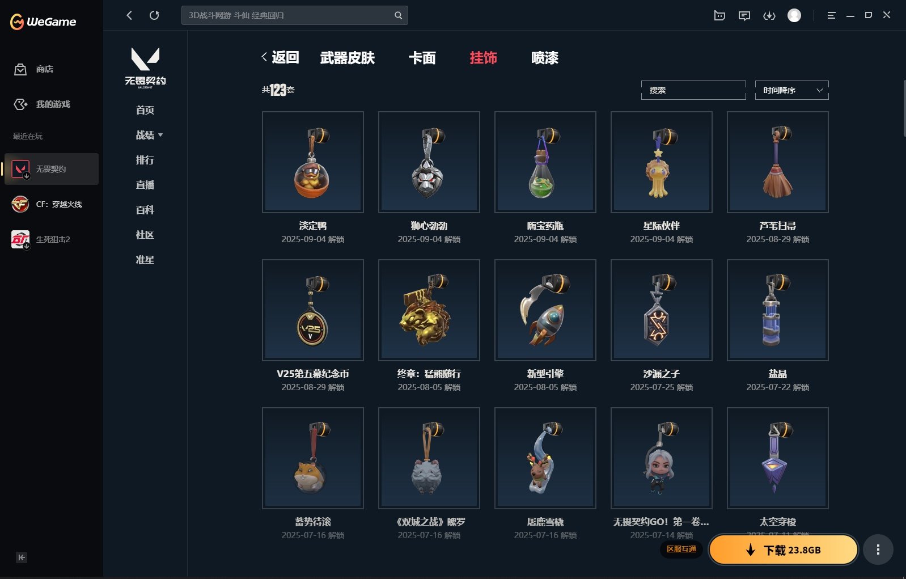Viewport: 906px width, 579px height.
Task: Collapse the left sidebar panel
Action: click(x=22, y=557)
